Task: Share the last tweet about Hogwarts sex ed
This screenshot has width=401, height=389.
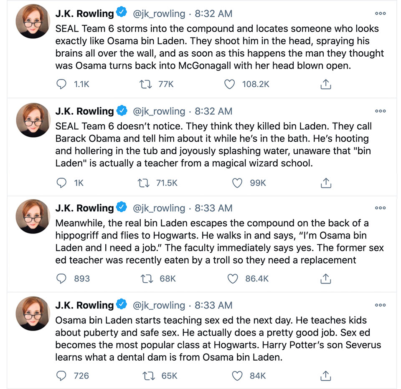Action: coord(325,376)
